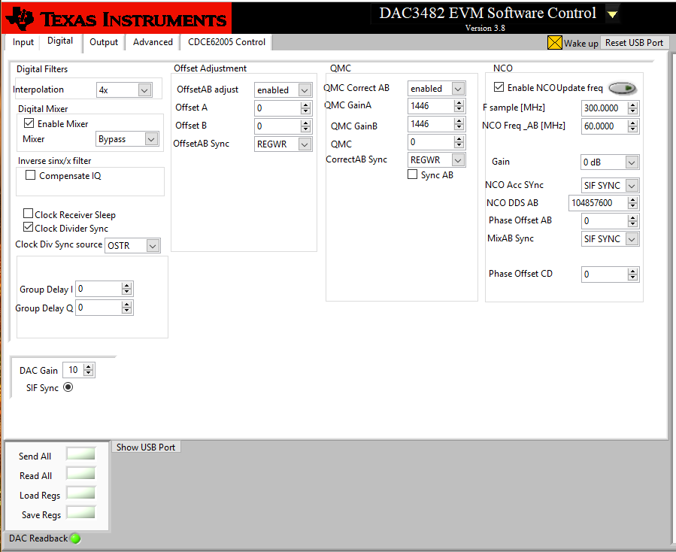
Task: Click the F sample 300.0000 field
Action: (x=605, y=108)
